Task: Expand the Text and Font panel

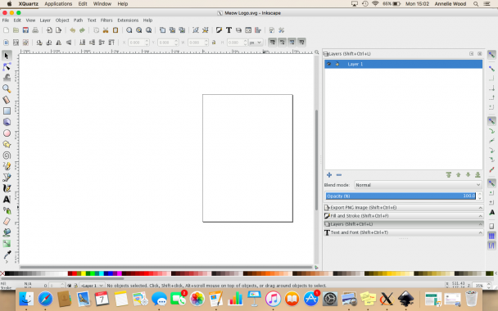Action: [403, 232]
